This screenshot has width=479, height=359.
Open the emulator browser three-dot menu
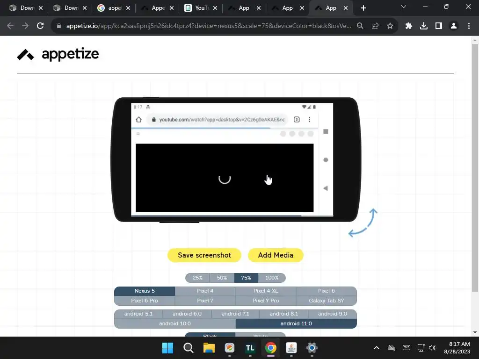coord(309,119)
